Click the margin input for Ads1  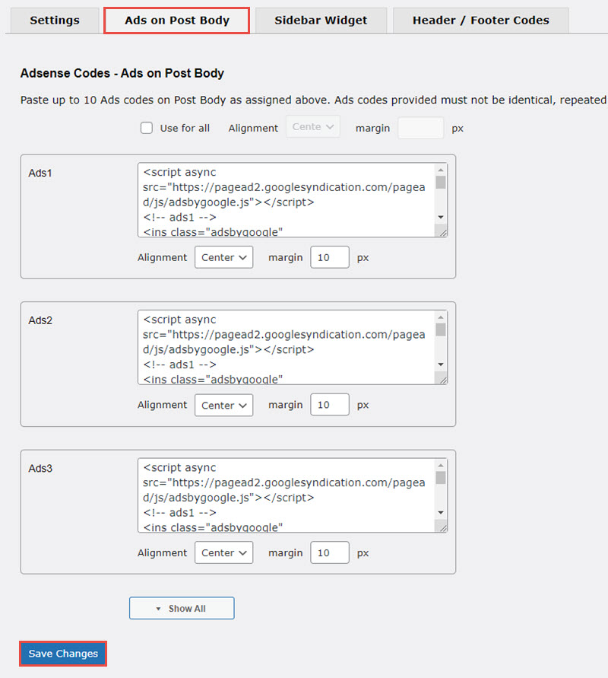click(329, 257)
